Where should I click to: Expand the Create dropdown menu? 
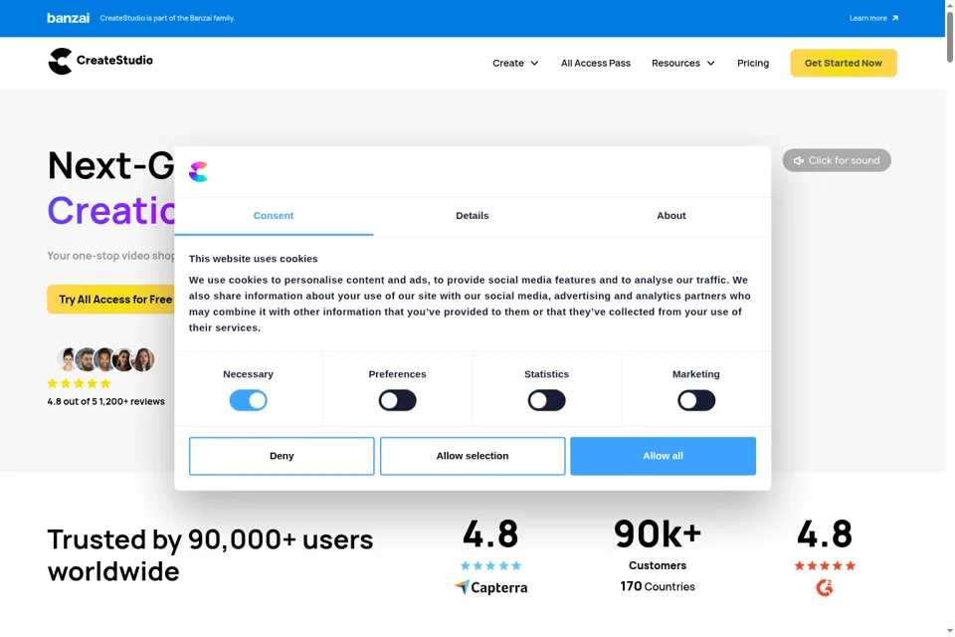[515, 64]
